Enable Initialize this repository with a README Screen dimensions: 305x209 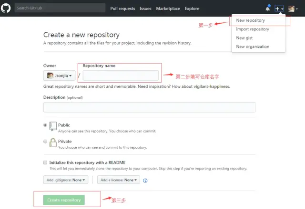point(45,162)
